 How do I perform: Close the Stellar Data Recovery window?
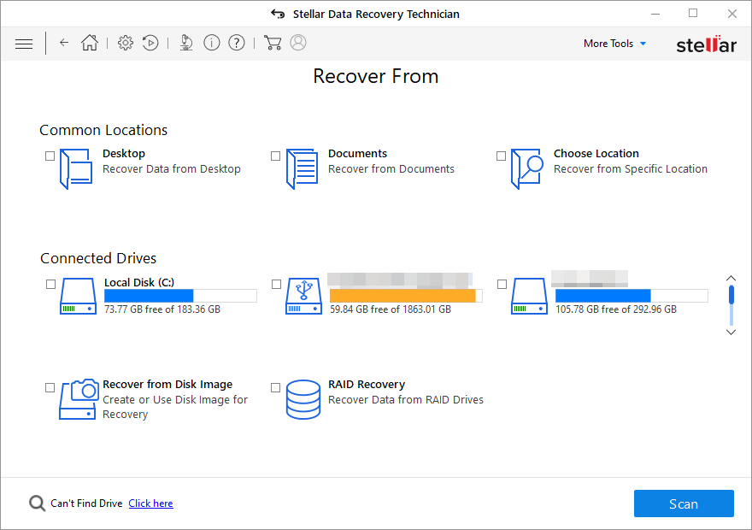(x=731, y=14)
